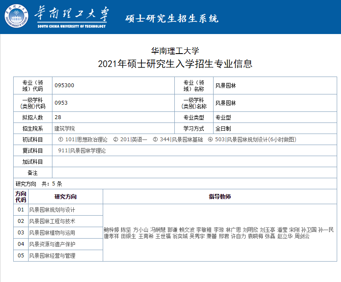Click the 方向代码 column header
Screen dimensions: 341x282
21,197
